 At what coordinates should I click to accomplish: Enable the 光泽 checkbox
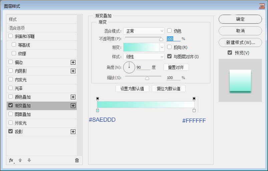pyautogui.click(x=11, y=88)
